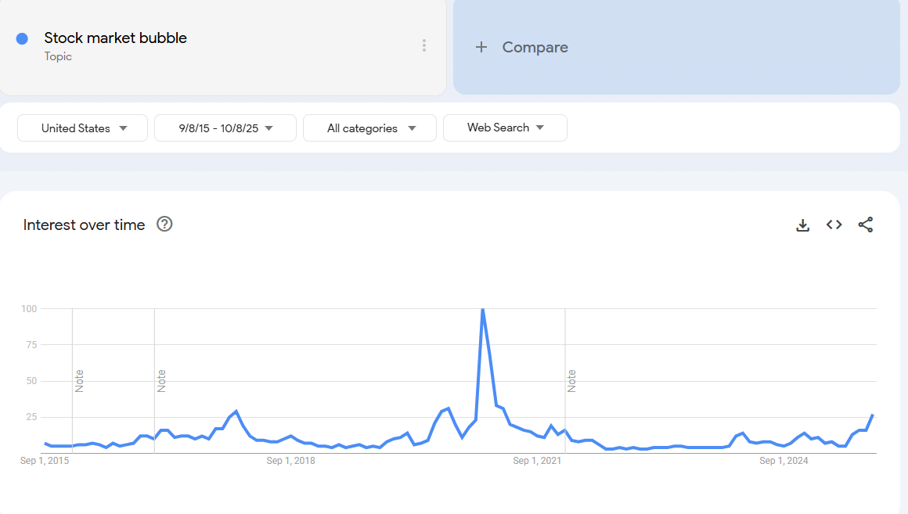Download the Interest over time data
Image resolution: width=908 pixels, height=514 pixels.
(802, 225)
